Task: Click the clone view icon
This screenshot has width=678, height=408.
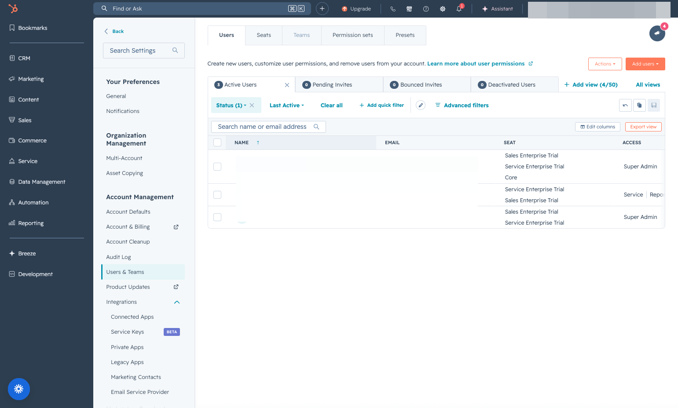Action: 639,105
